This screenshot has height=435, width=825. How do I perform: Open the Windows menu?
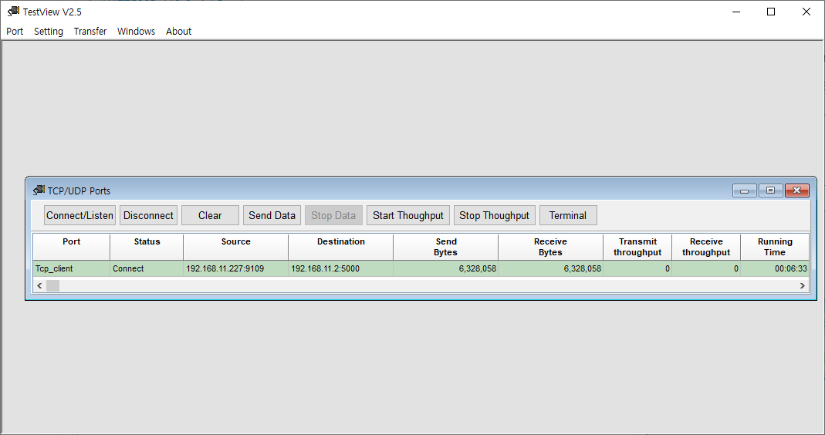136,31
